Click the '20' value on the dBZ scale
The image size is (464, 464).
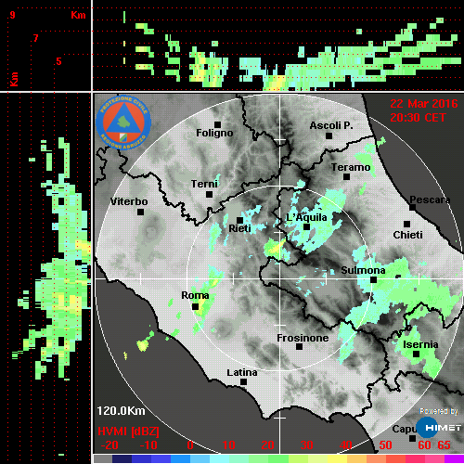pos(267,445)
